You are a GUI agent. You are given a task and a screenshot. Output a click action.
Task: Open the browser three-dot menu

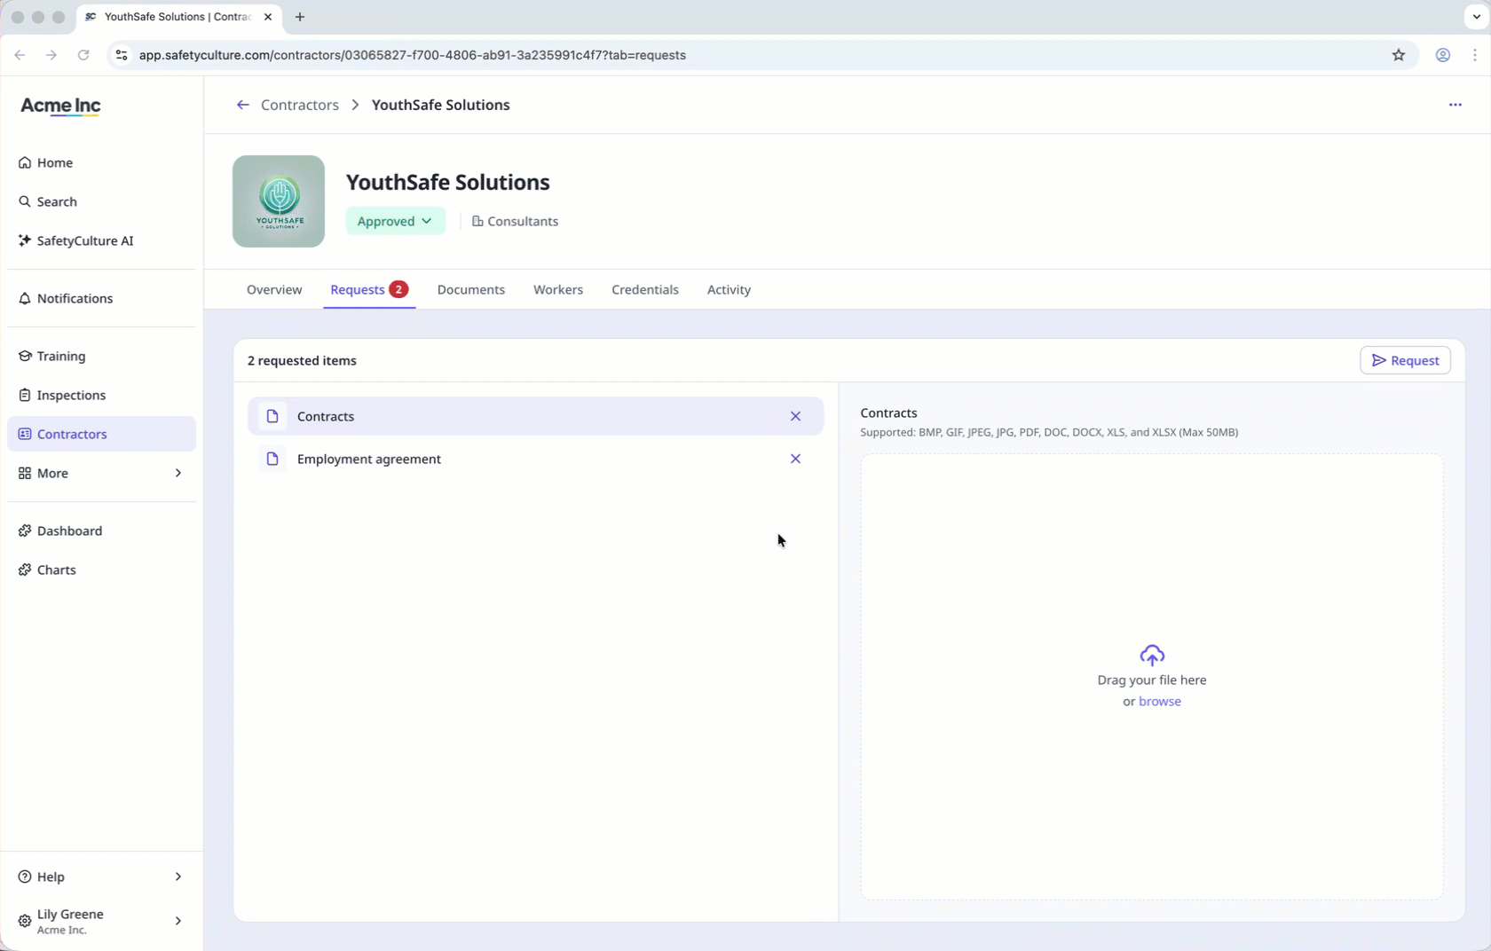pos(1474,55)
